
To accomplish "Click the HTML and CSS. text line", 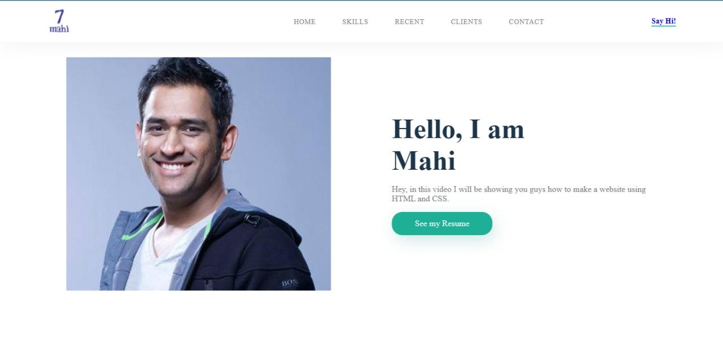I will 420,198.
